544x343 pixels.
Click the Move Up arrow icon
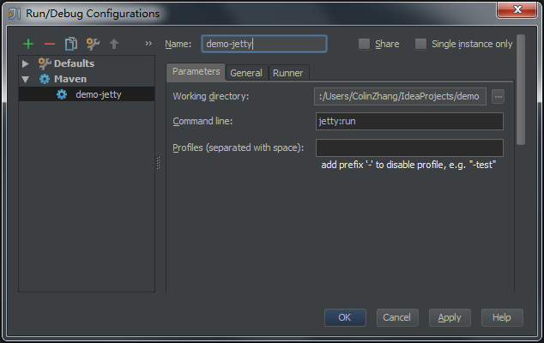tap(113, 44)
